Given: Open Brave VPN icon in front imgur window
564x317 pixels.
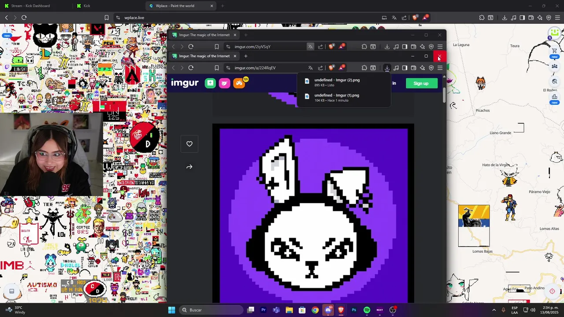Looking at the screenshot, I should coord(431,68).
